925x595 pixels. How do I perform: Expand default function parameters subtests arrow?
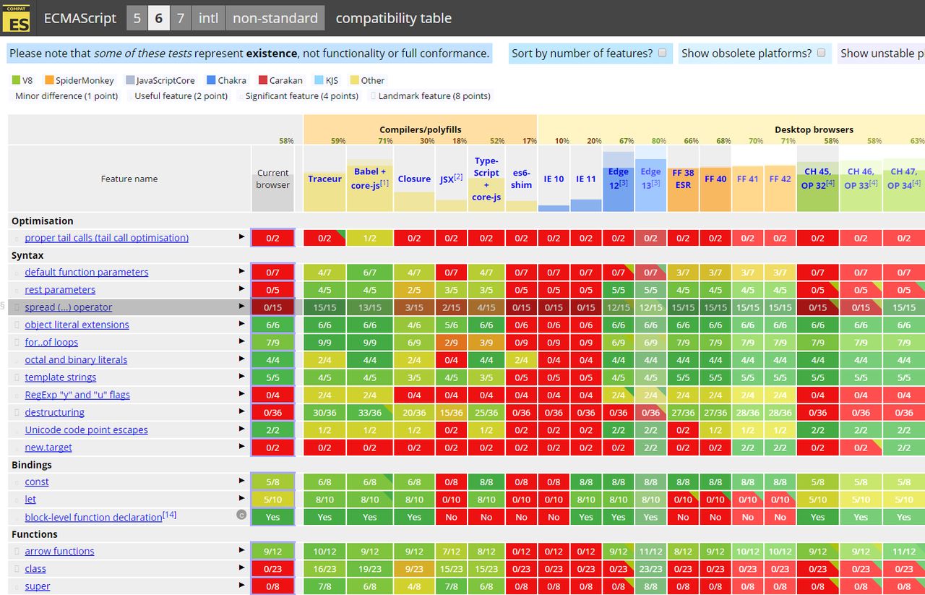click(x=242, y=271)
